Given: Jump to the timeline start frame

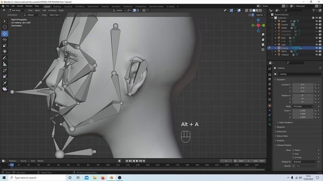Looking at the screenshot, I should point(127,161).
